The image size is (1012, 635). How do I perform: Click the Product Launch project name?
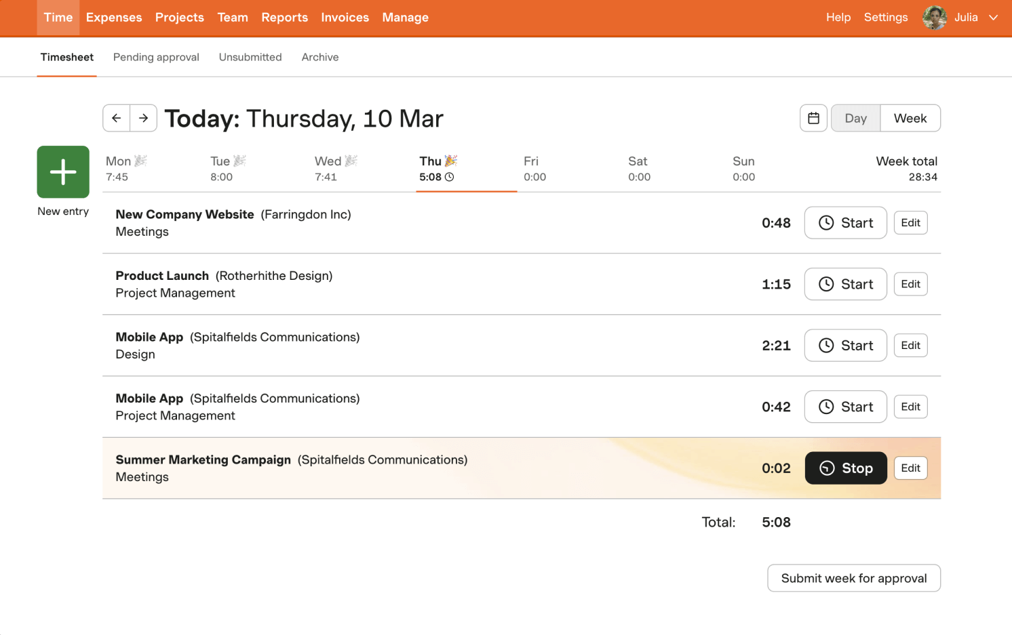pyautogui.click(x=162, y=276)
